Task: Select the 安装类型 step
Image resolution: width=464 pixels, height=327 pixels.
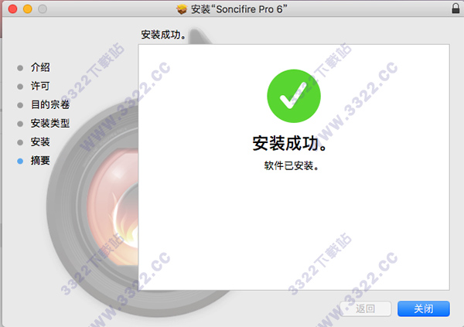Action: click(50, 123)
